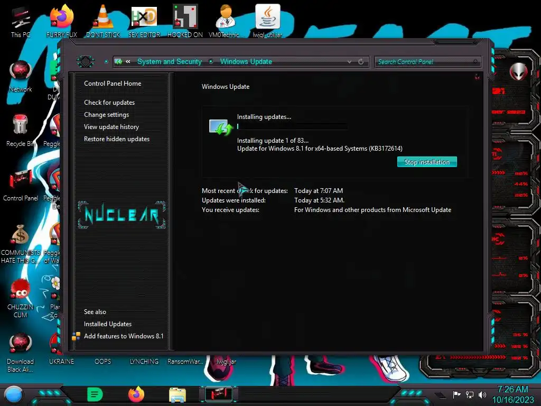Click the update installation progress bar
541x406 pixels.
point(292,127)
